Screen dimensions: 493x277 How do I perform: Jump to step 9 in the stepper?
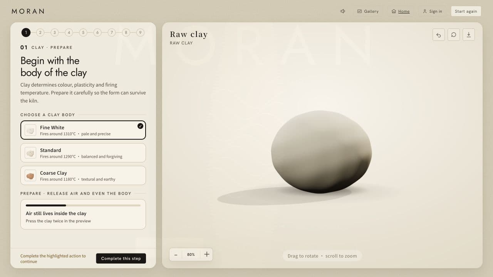pyautogui.click(x=140, y=33)
